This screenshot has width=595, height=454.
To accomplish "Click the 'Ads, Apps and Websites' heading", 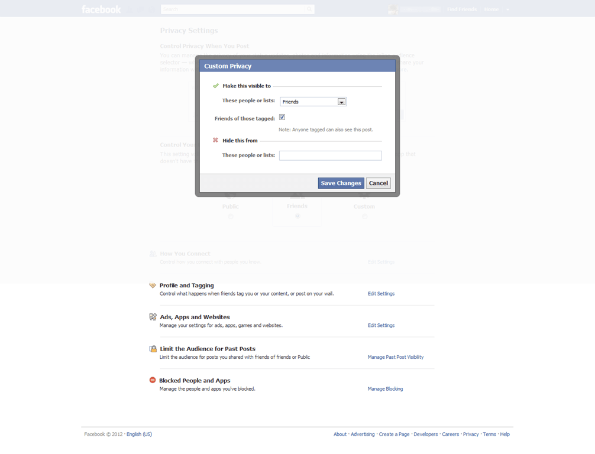I will click(x=195, y=317).
